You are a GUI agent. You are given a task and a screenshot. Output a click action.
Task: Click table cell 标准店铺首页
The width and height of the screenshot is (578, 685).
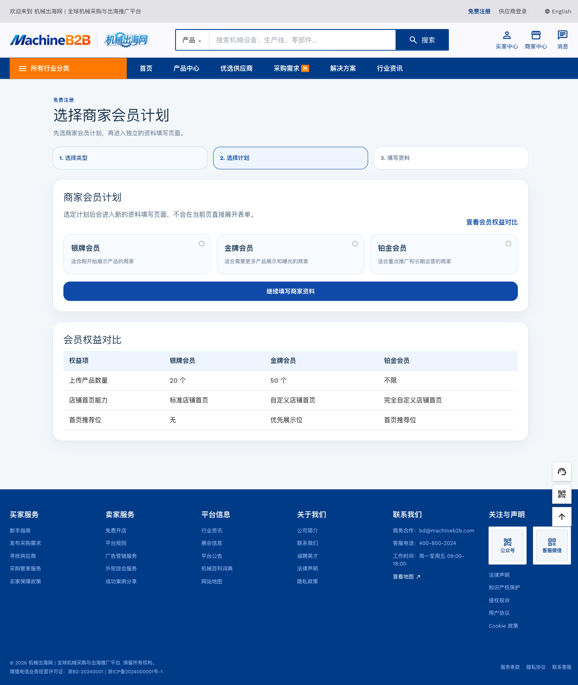pos(189,400)
